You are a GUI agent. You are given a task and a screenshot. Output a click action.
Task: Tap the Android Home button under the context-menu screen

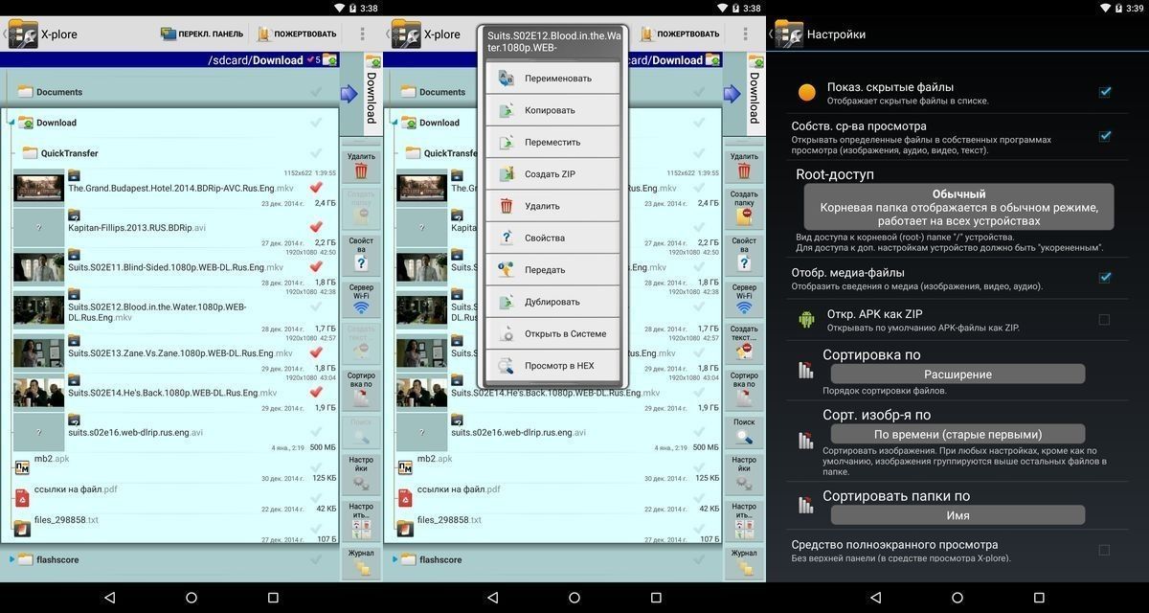[574, 597]
